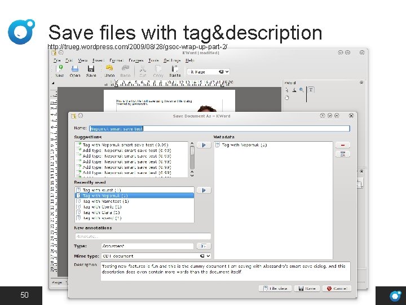
Task: Click the New document toolbar icon in KWord
Action: (60, 69)
